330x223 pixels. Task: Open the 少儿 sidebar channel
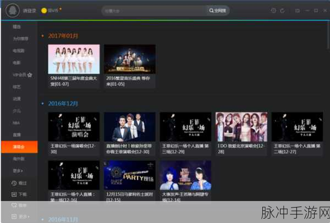17,111
